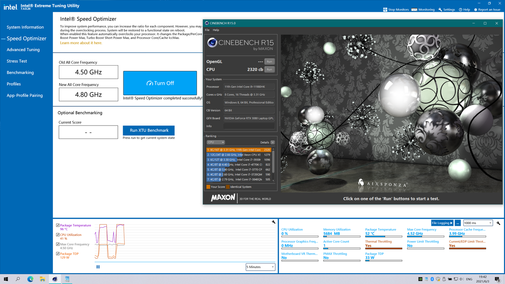Click the Report an Issue bug icon

tap(475, 9)
